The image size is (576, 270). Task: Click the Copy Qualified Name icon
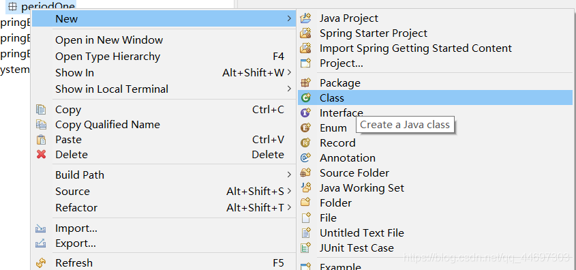pos(41,125)
